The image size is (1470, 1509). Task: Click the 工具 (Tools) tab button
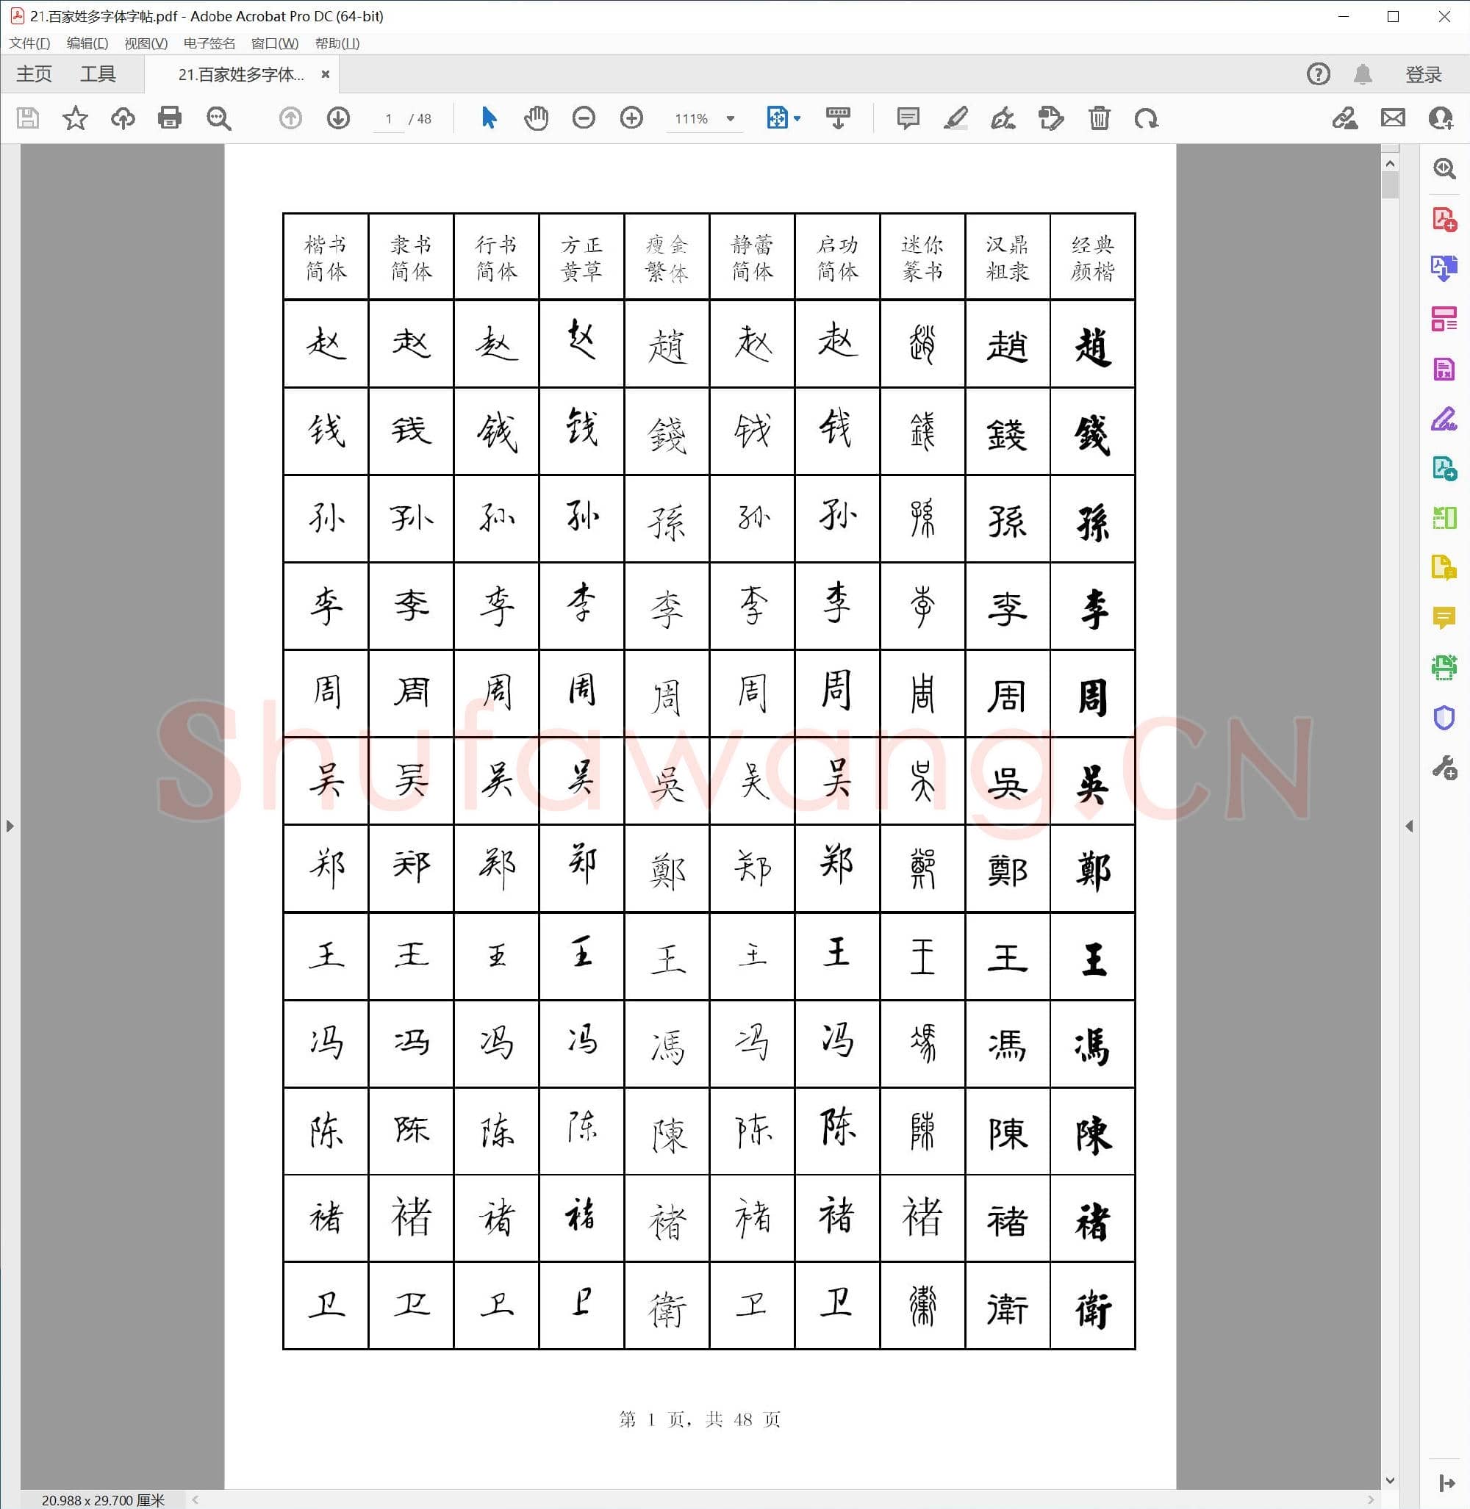[98, 73]
